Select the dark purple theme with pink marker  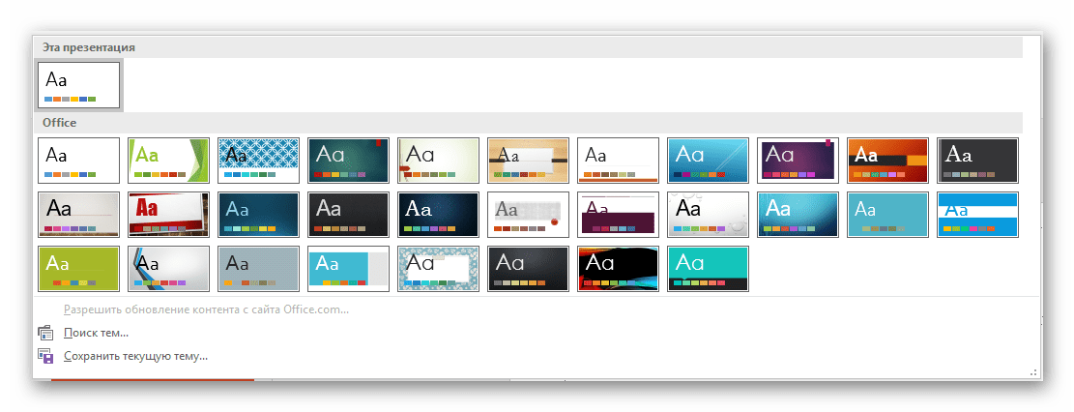798,161
